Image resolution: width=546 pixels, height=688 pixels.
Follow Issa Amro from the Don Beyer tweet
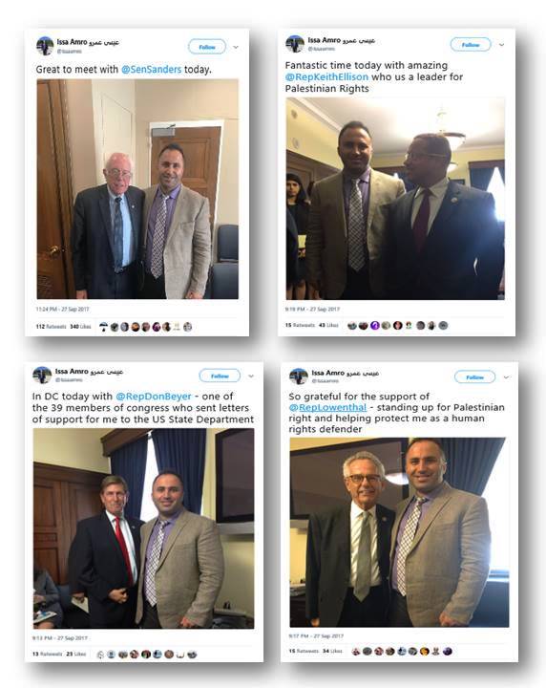[x=220, y=376]
